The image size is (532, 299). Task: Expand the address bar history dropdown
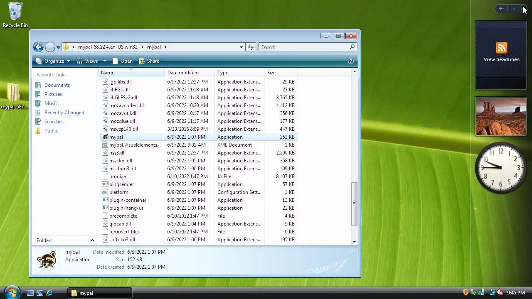pos(241,47)
